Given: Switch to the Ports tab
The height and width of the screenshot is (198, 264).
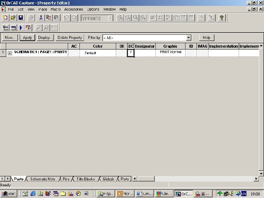Looking at the screenshot, I should pos(125,179).
